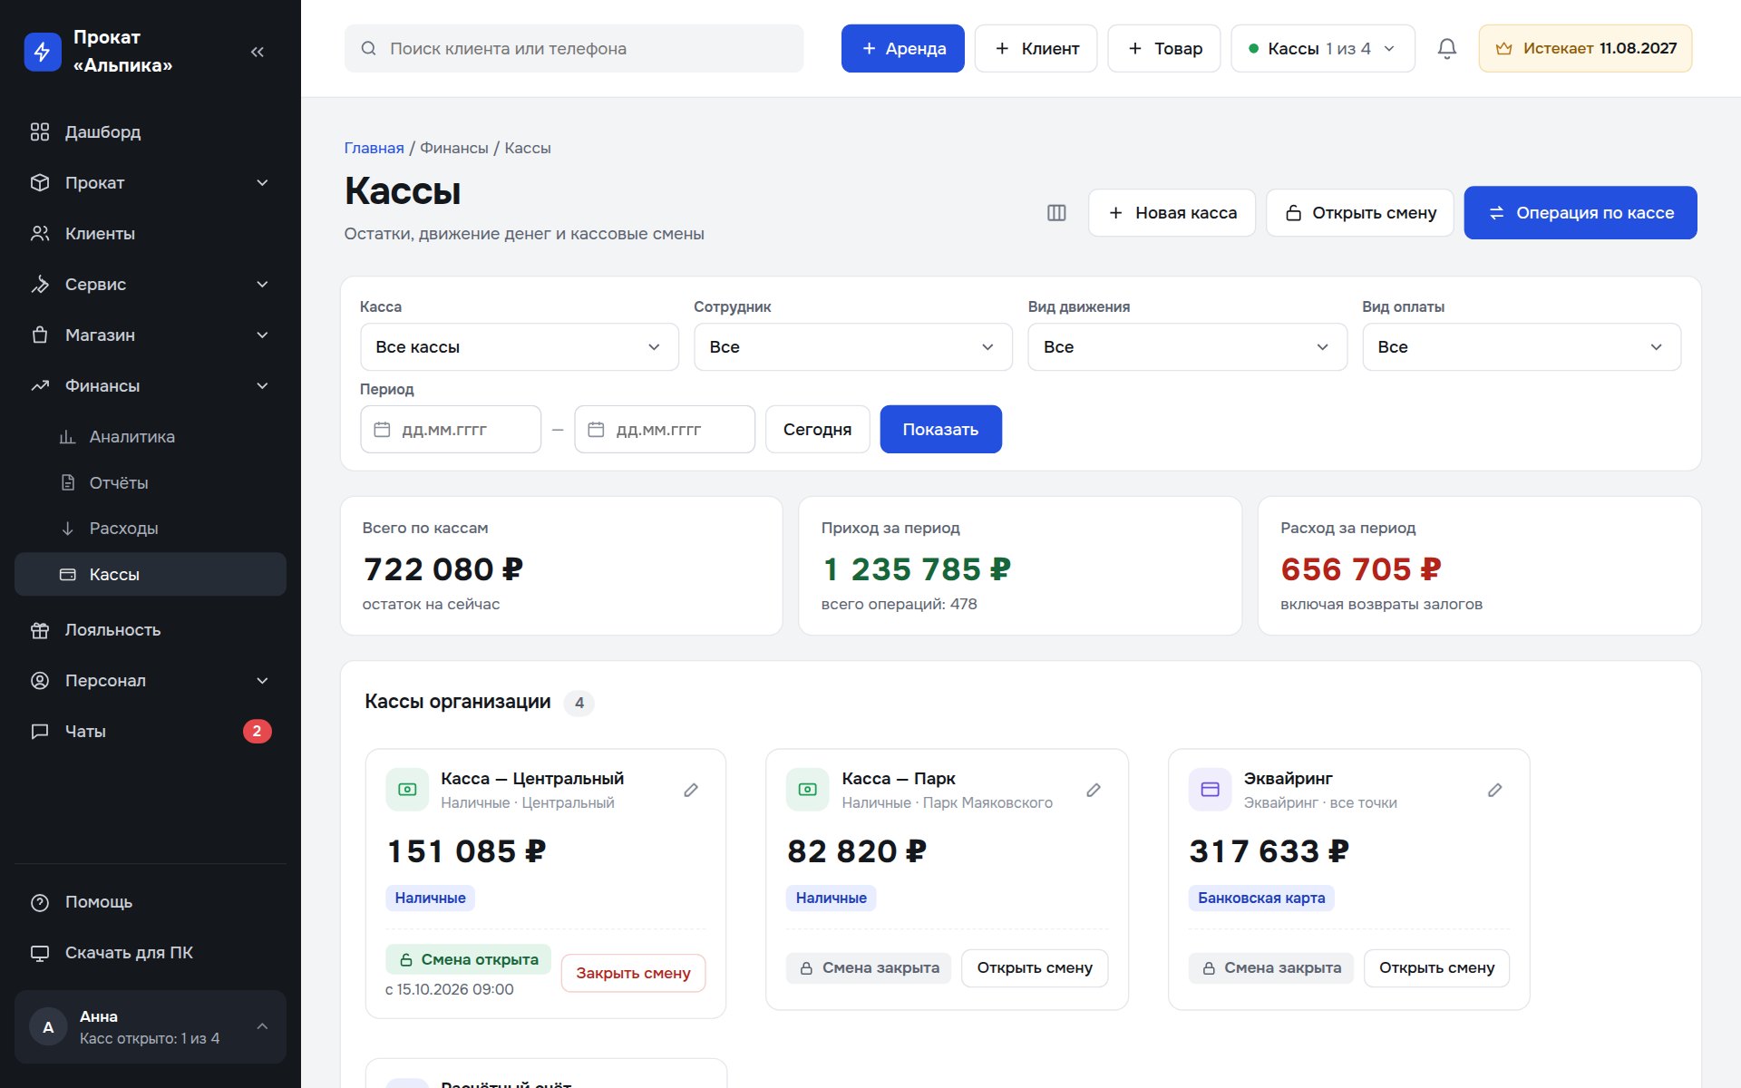Click the Истекает 11.08.2027 subscription badge
The height and width of the screenshot is (1088, 1741).
[x=1585, y=48]
